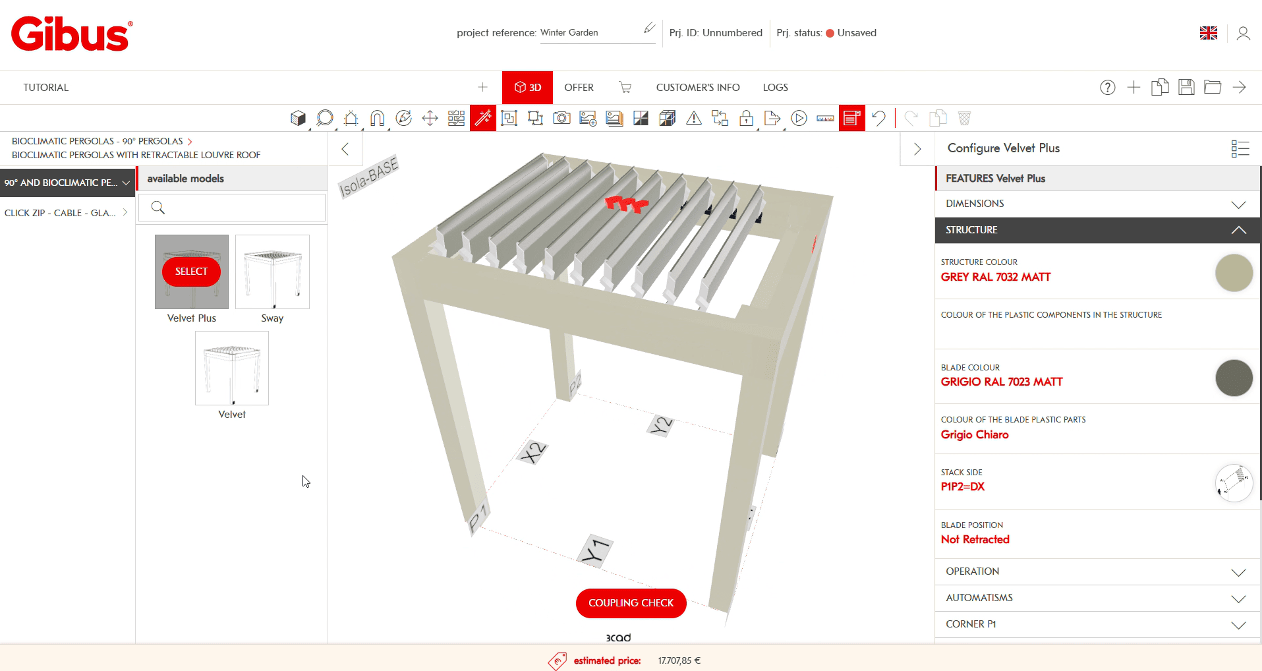Collapse the right configuration panel arrow
The image size is (1262, 671).
[x=917, y=149]
